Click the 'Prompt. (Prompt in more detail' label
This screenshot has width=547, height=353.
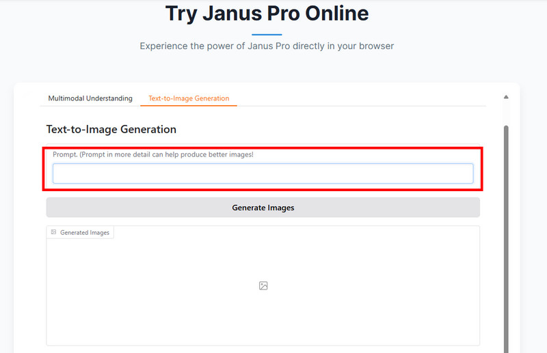click(x=153, y=154)
